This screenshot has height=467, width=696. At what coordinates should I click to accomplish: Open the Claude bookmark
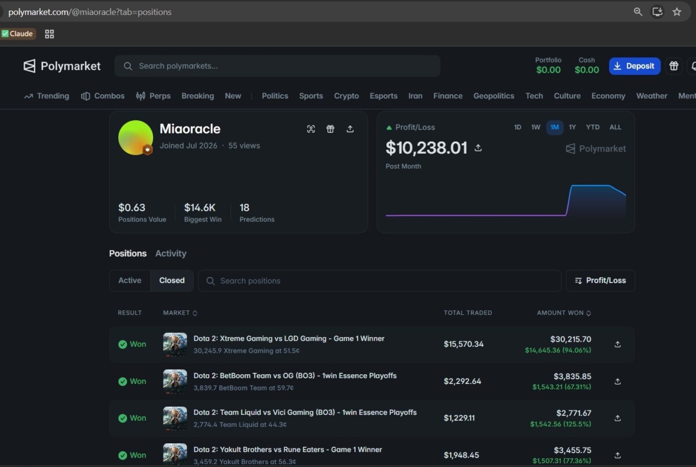pos(18,34)
